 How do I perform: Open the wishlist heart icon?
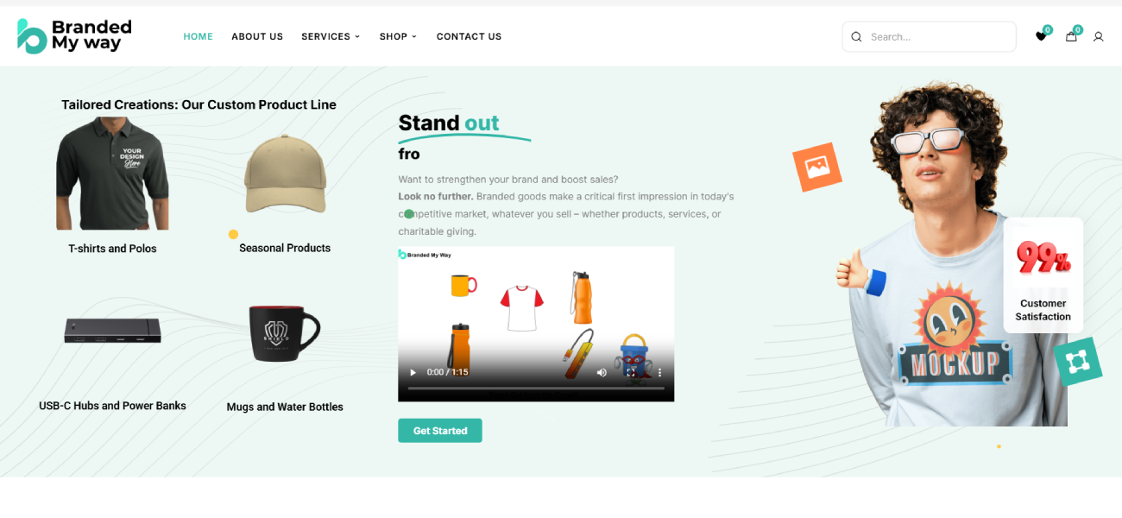pos(1041,36)
